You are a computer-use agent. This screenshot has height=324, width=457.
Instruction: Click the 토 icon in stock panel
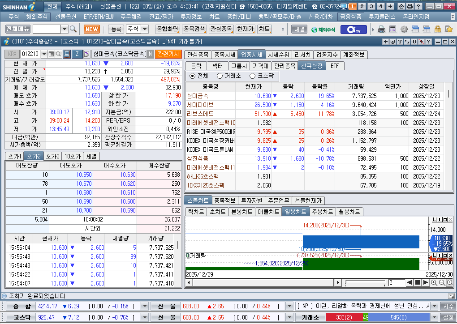[x=67, y=54]
